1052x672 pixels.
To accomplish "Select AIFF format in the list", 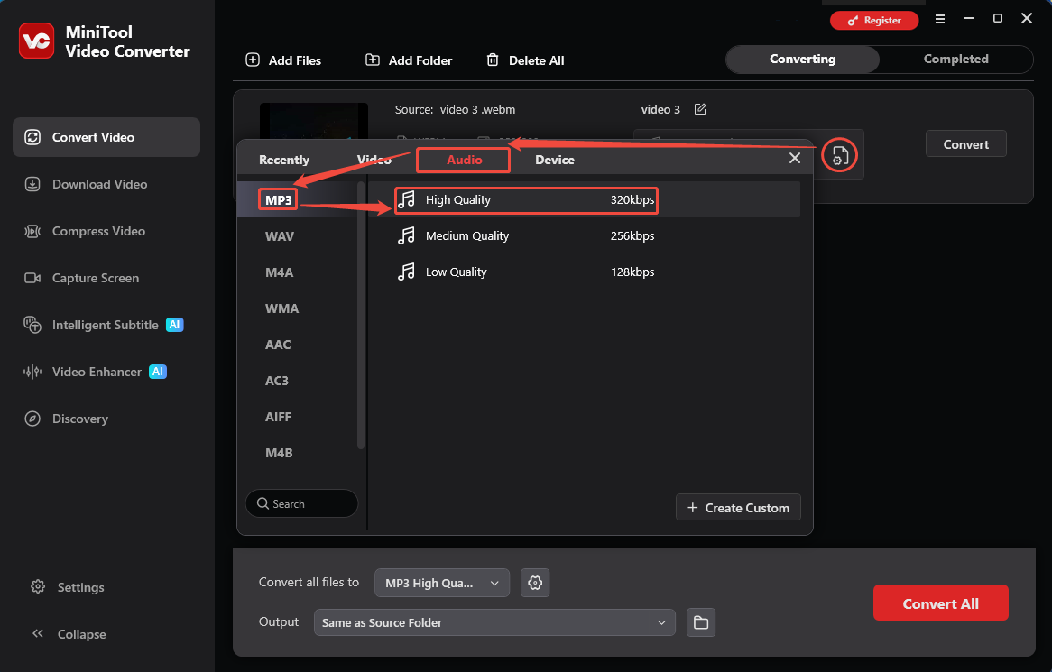I will click(x=278, y=417).
